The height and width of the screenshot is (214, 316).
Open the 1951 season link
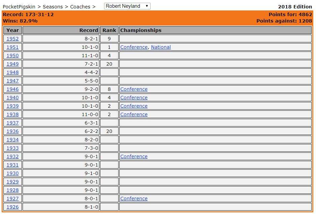click(x=12, y=47)
